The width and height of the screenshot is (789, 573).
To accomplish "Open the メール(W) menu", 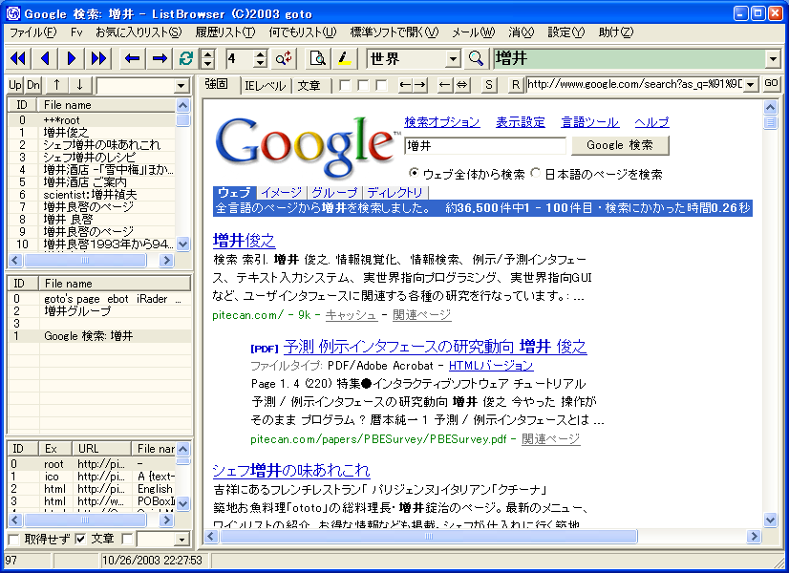I will 473,32.
